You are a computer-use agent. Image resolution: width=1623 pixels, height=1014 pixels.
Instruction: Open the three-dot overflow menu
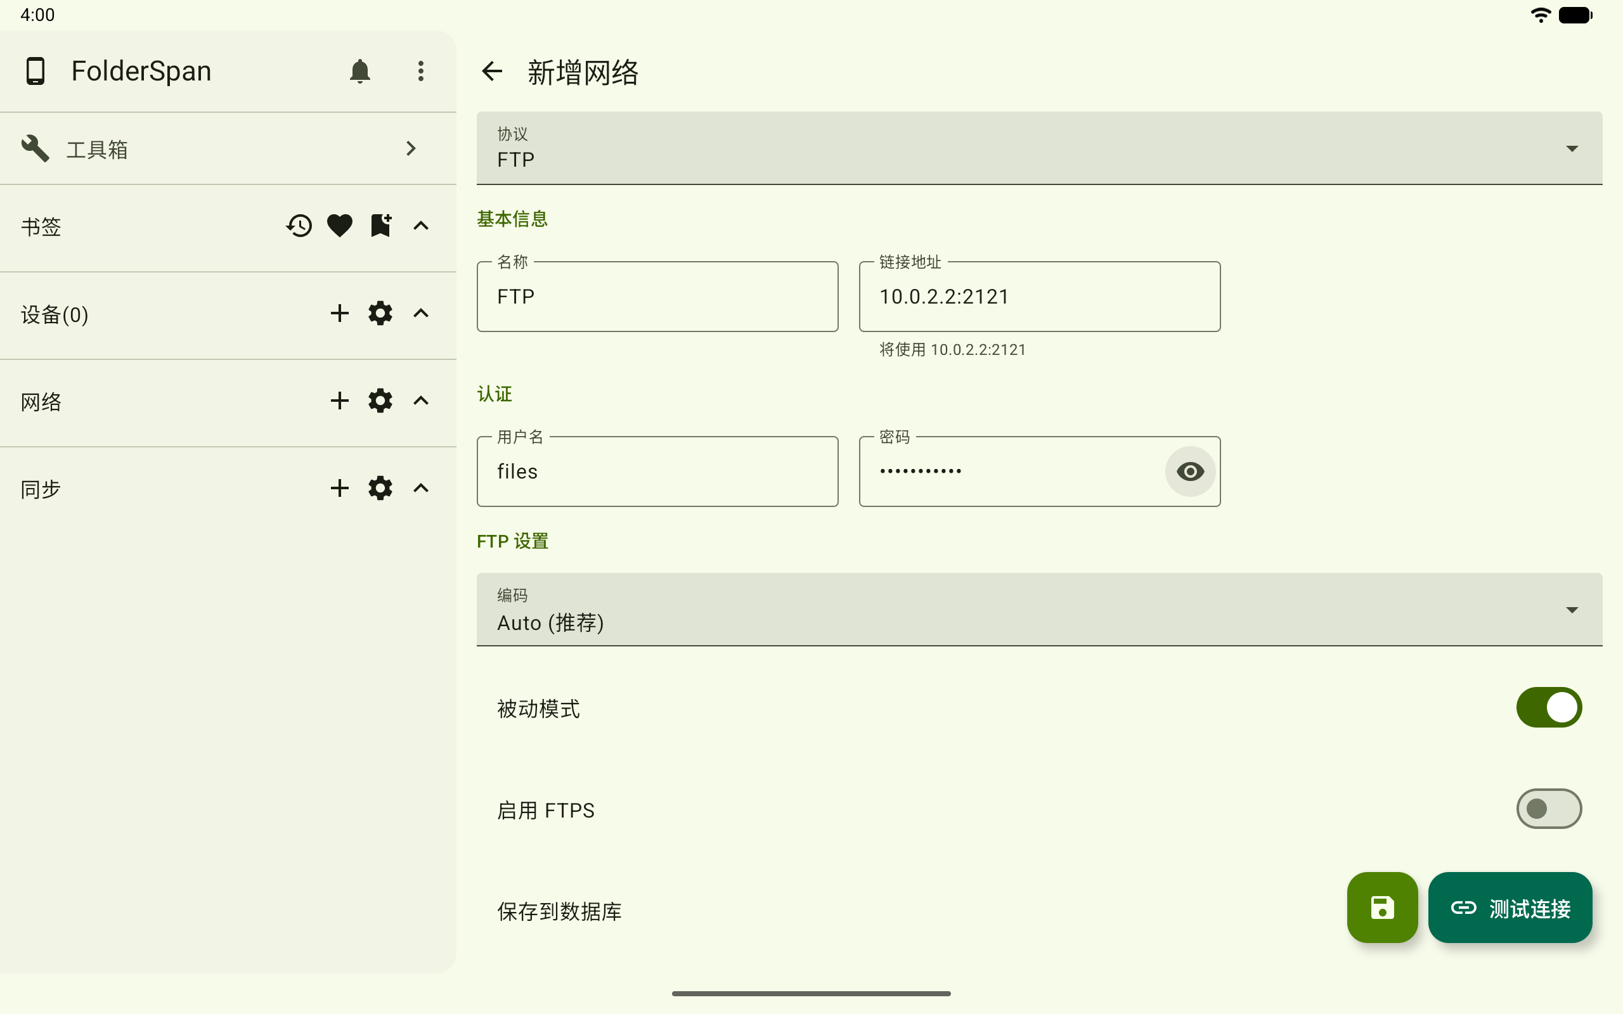tap(420, 71)
